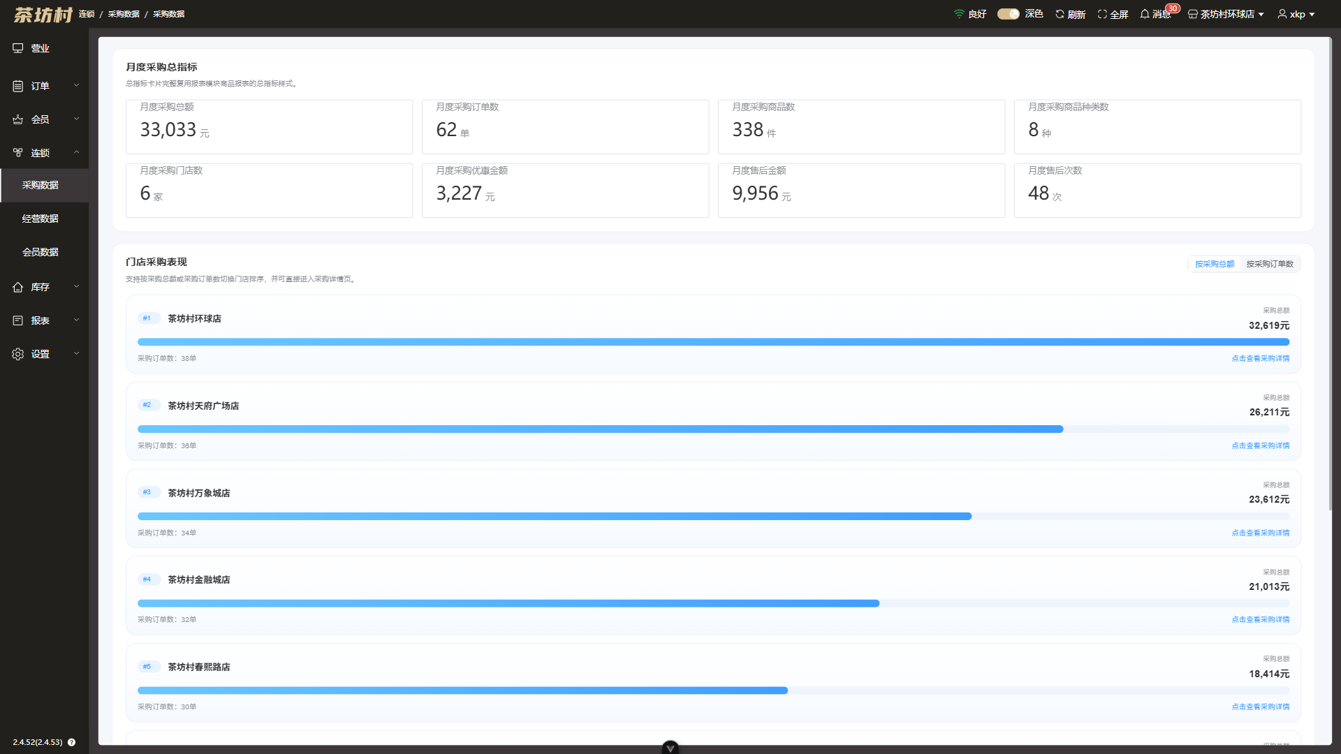The height and width of the screenshot is (754, 1341).
Task: Click the 月度采购总额 card
Action: pyautogui.click(x=269, y=126)
